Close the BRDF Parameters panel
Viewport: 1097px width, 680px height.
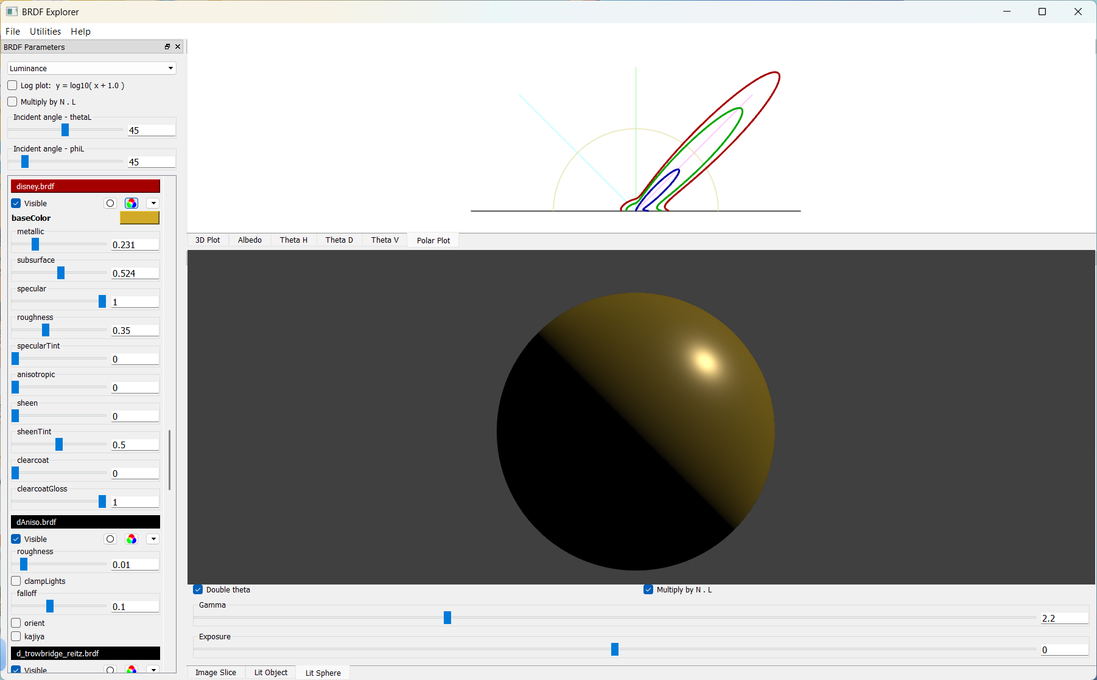tap(178, 47)
